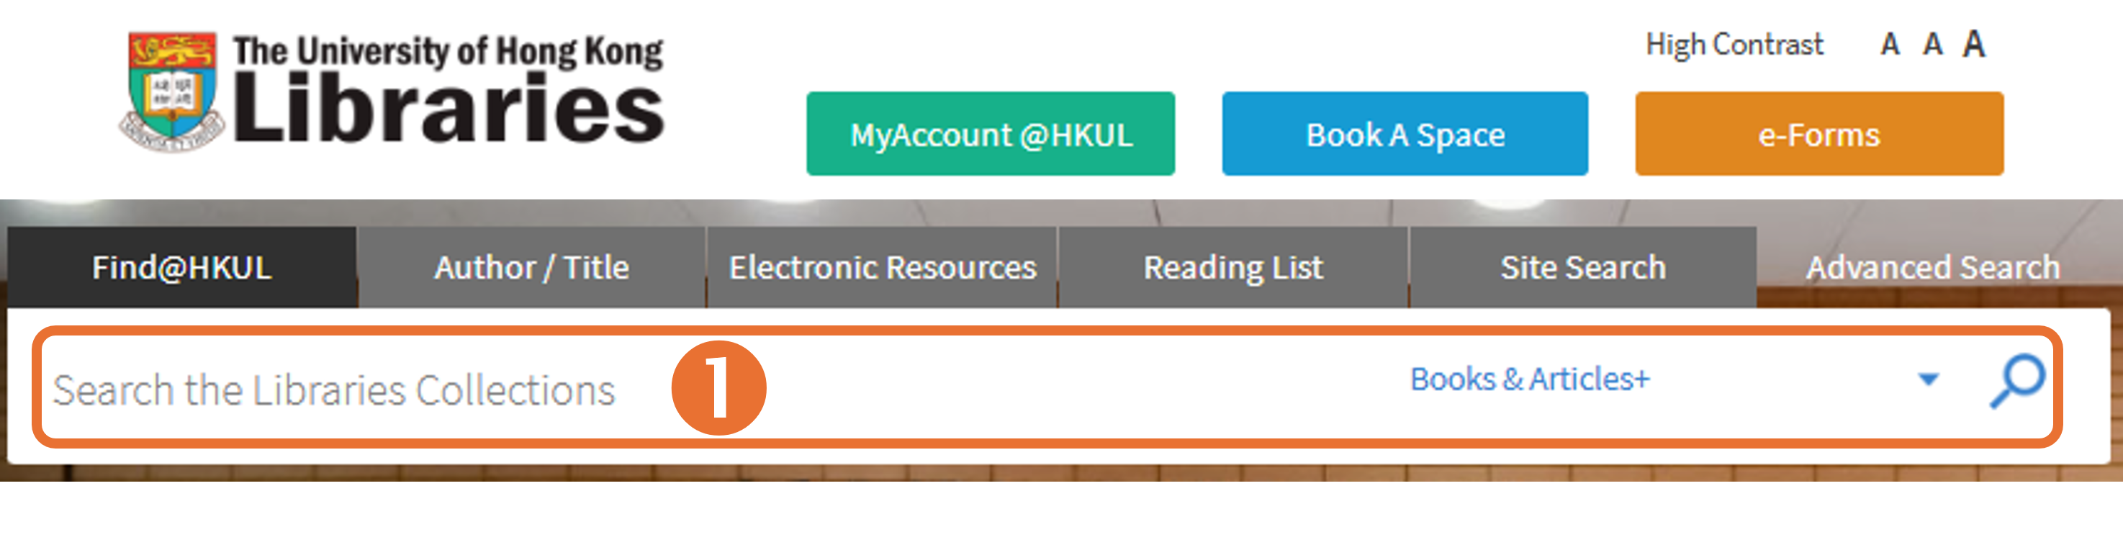Toggle High Contrast mode
2123x545 pixels.
[x=1734, y=45]
